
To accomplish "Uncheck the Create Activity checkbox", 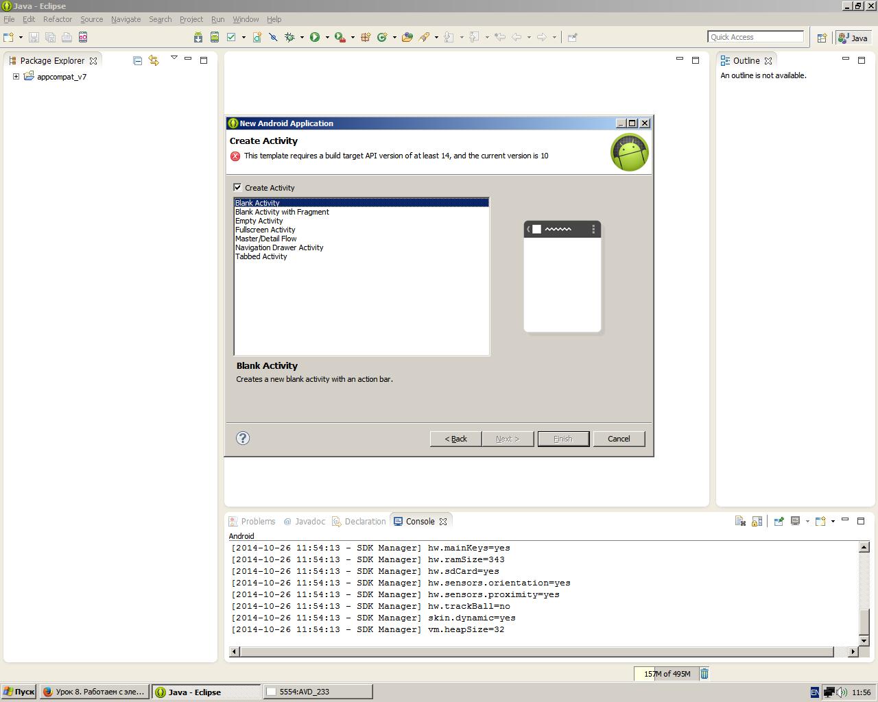I will (237, 187).
